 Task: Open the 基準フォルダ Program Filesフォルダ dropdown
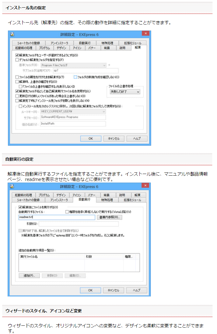[73, 65]
